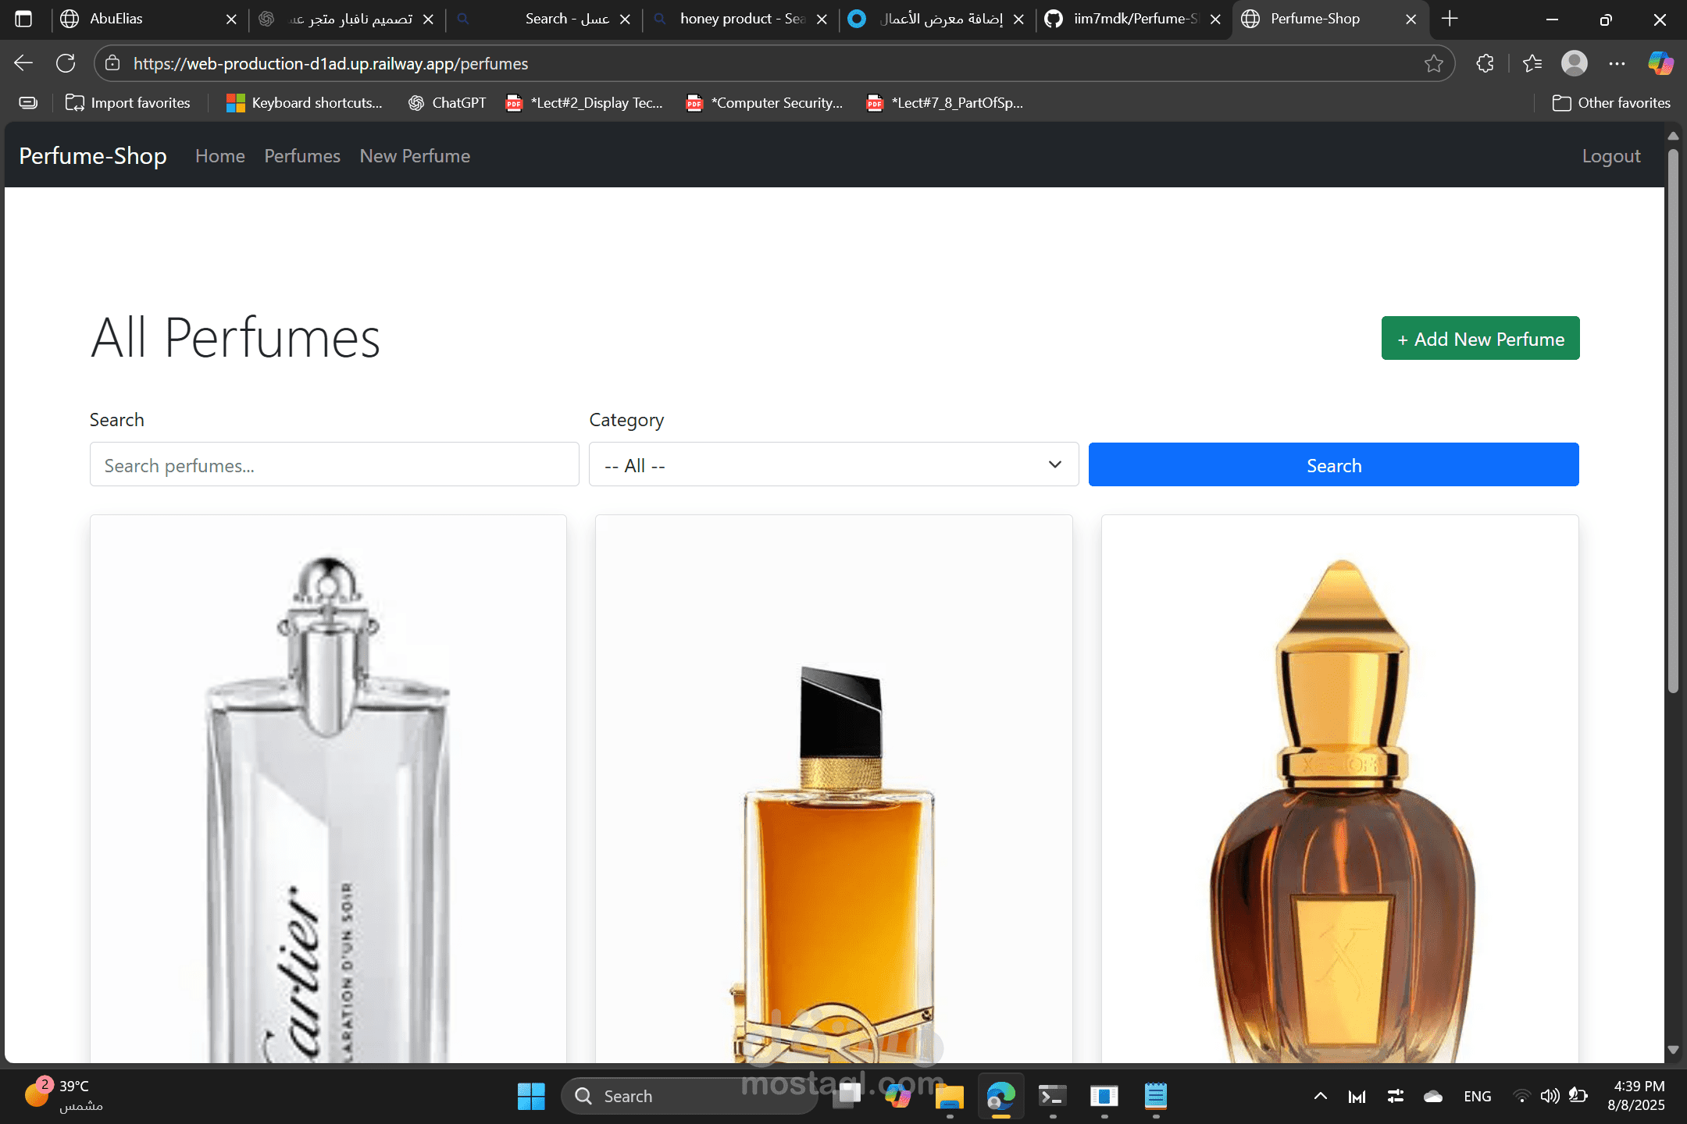Show hidden system tray icons

pyautogui.click(x=1321, y=1096)
